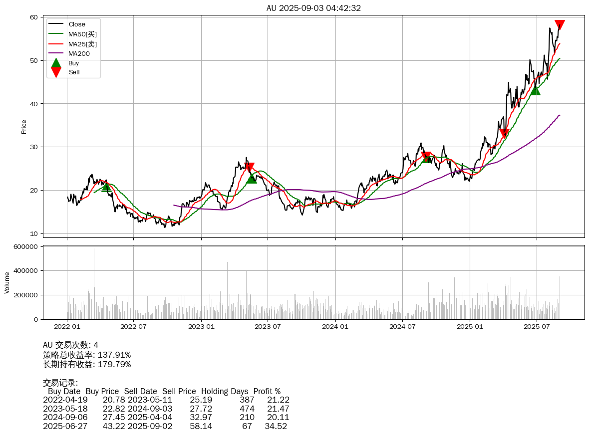Click the black Close line sample in legend
Viewport: 589px width, 435px height.
56,24
